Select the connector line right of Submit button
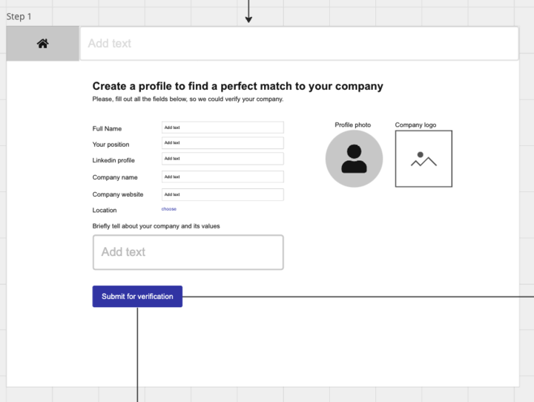The width and height of the screenshot is (534, 402). tap(358, 297)
